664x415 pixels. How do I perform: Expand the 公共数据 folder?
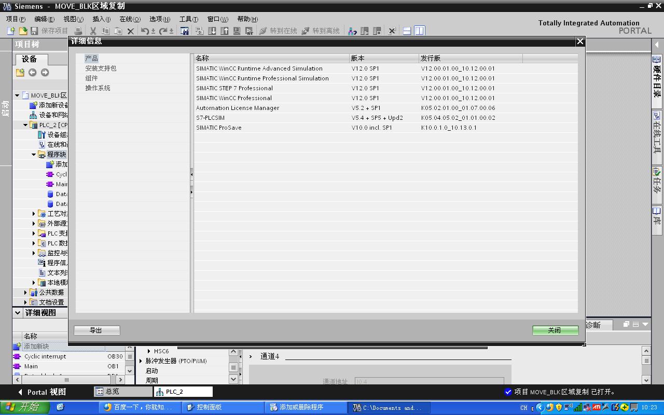pos(25,293)
